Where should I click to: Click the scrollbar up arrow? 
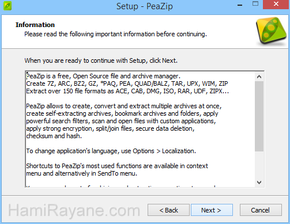coord(259,77)
